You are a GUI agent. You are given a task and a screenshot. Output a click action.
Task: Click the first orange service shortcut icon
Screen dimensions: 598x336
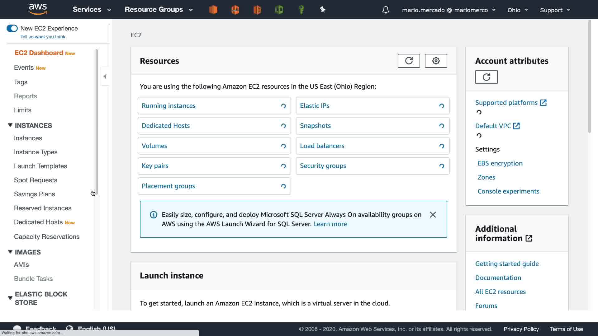213,10
